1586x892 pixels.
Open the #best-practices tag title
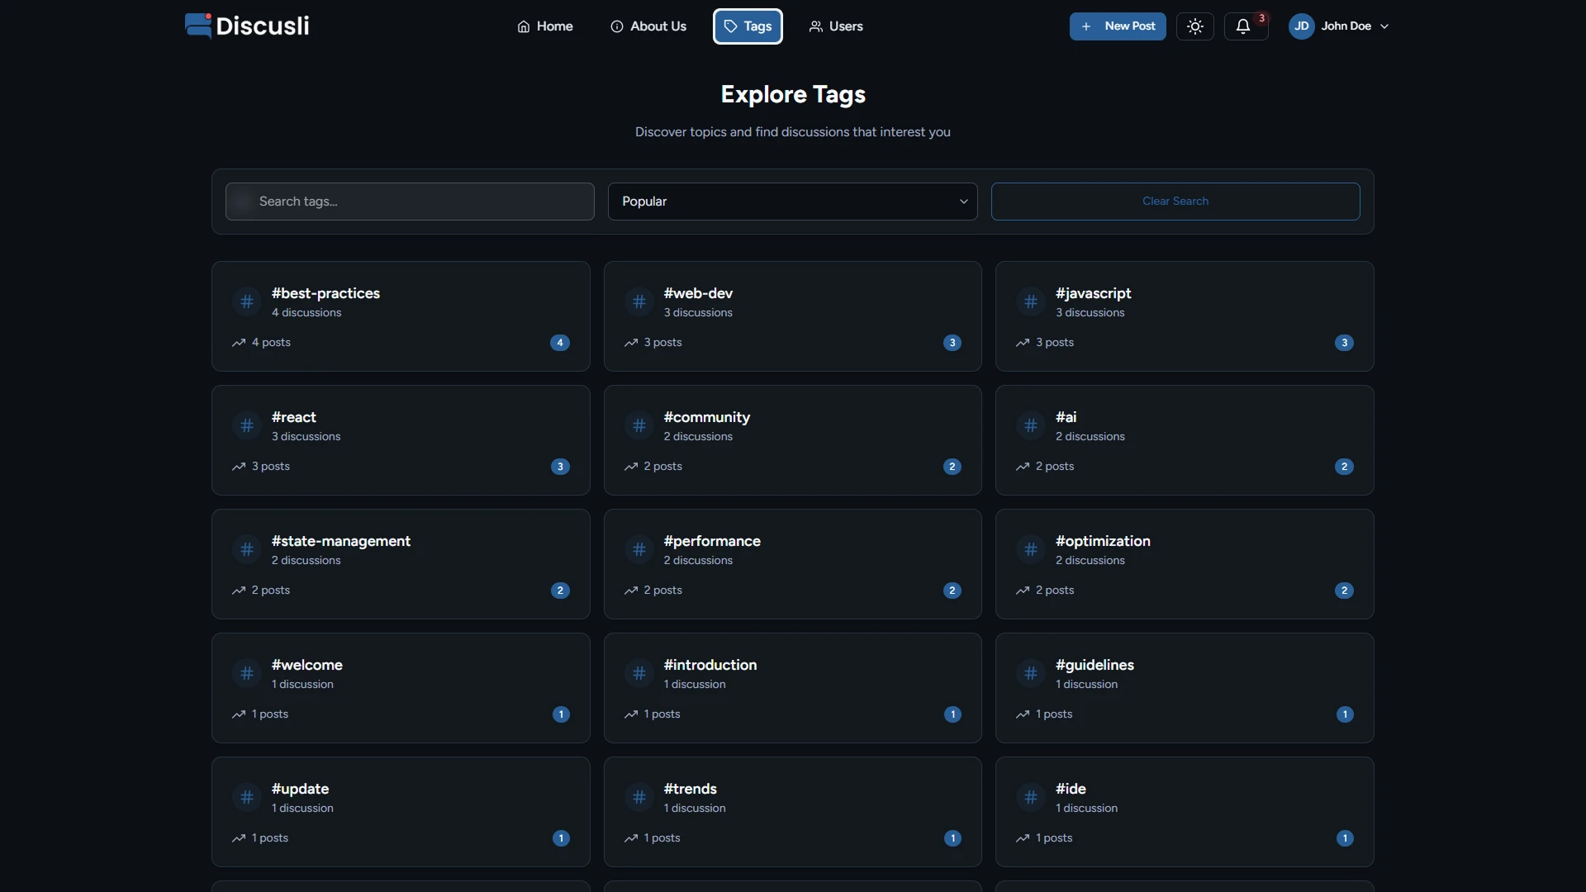pyautogui.click(x=325, y=293)
